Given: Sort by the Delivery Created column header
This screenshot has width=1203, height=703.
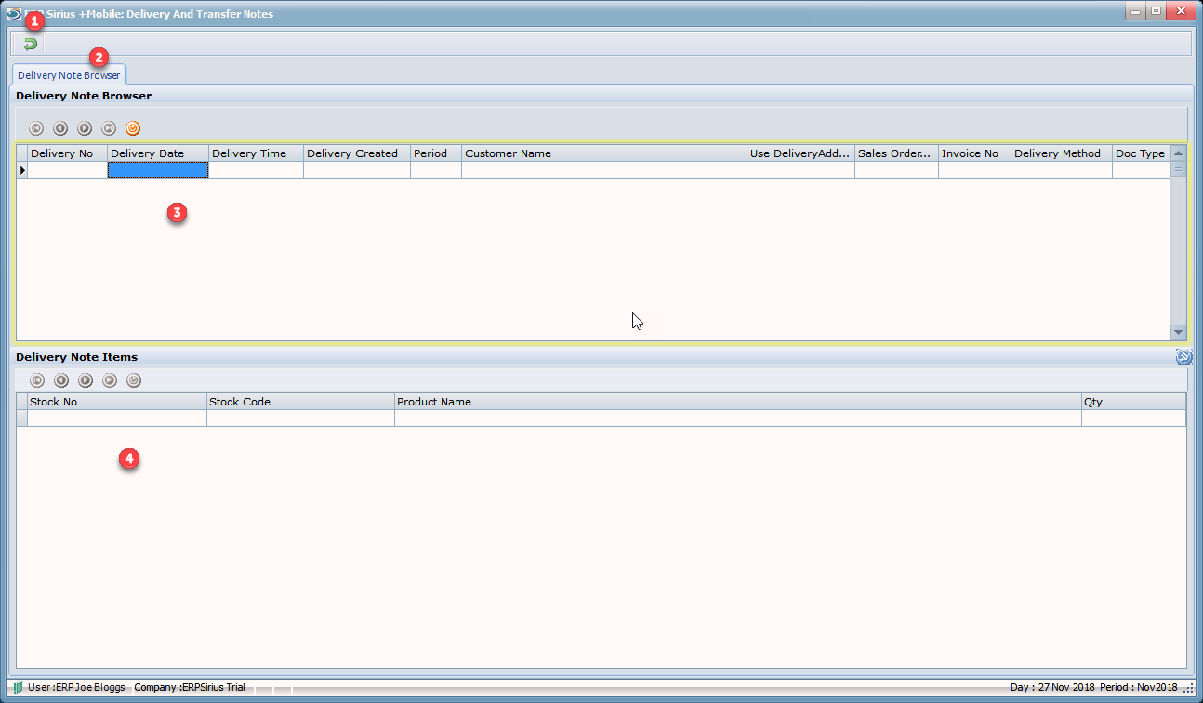Looking at the screenshot, I should coord(357,153).
